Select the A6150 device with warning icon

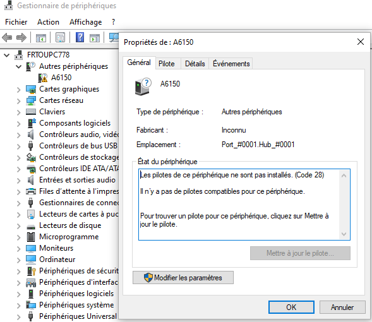click(x=55, y=78)
